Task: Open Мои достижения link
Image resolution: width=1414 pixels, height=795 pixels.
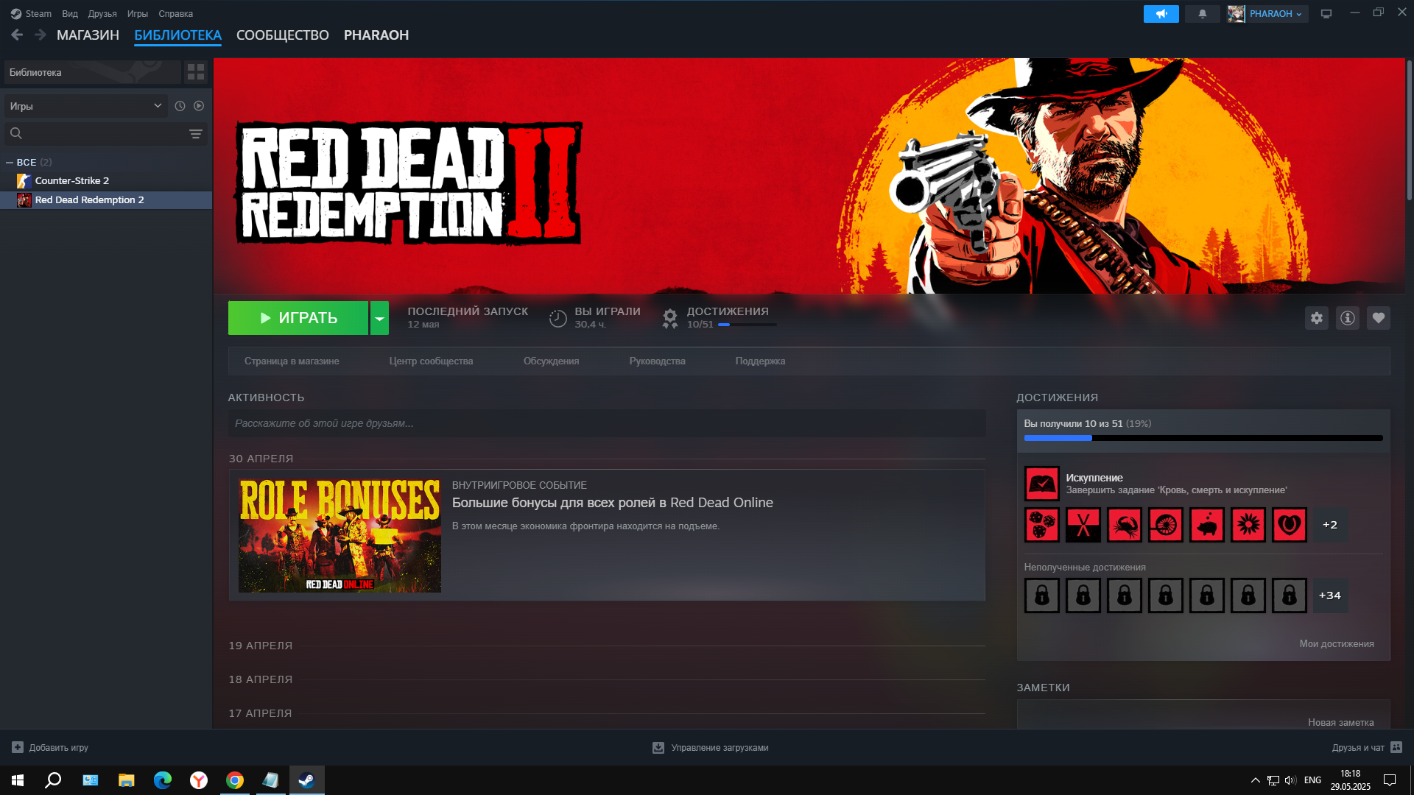Action: click(1337, 644)
